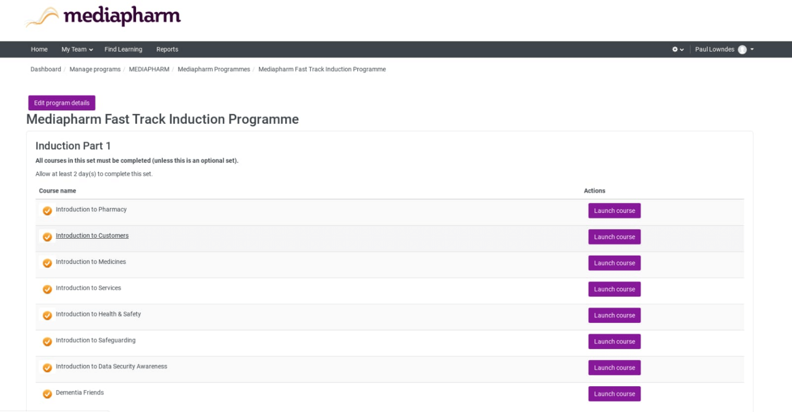Open Mediapharm Programmes breadcrumb link

pyautogui.click(x=213, y=69)
